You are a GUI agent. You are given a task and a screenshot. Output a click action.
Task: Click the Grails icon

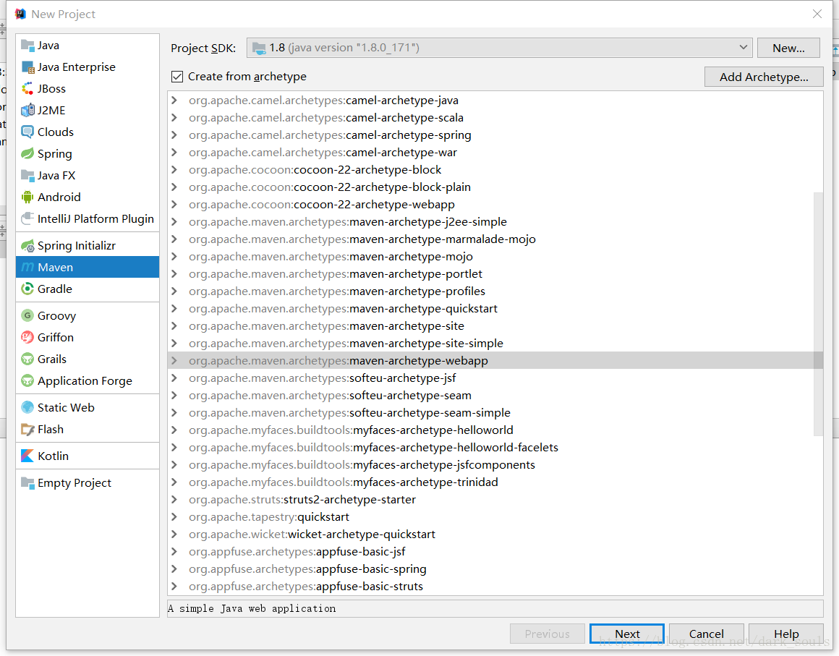27,359
